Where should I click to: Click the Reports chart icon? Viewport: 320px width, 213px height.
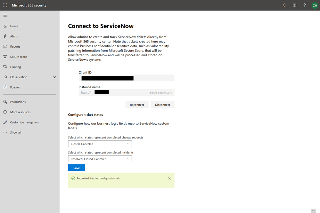[x=5, y=46]
